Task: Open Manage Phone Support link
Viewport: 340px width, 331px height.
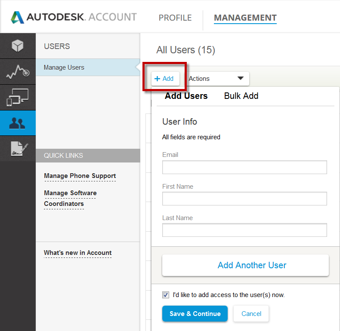Action: (x=80, y=176)
